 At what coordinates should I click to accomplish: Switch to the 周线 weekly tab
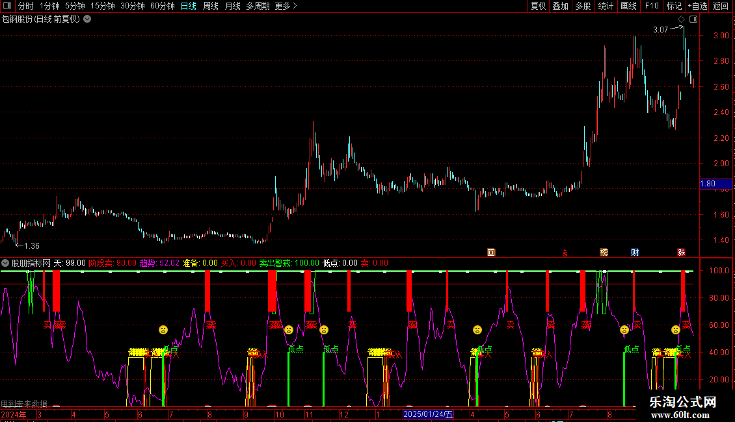click(211, 6)
